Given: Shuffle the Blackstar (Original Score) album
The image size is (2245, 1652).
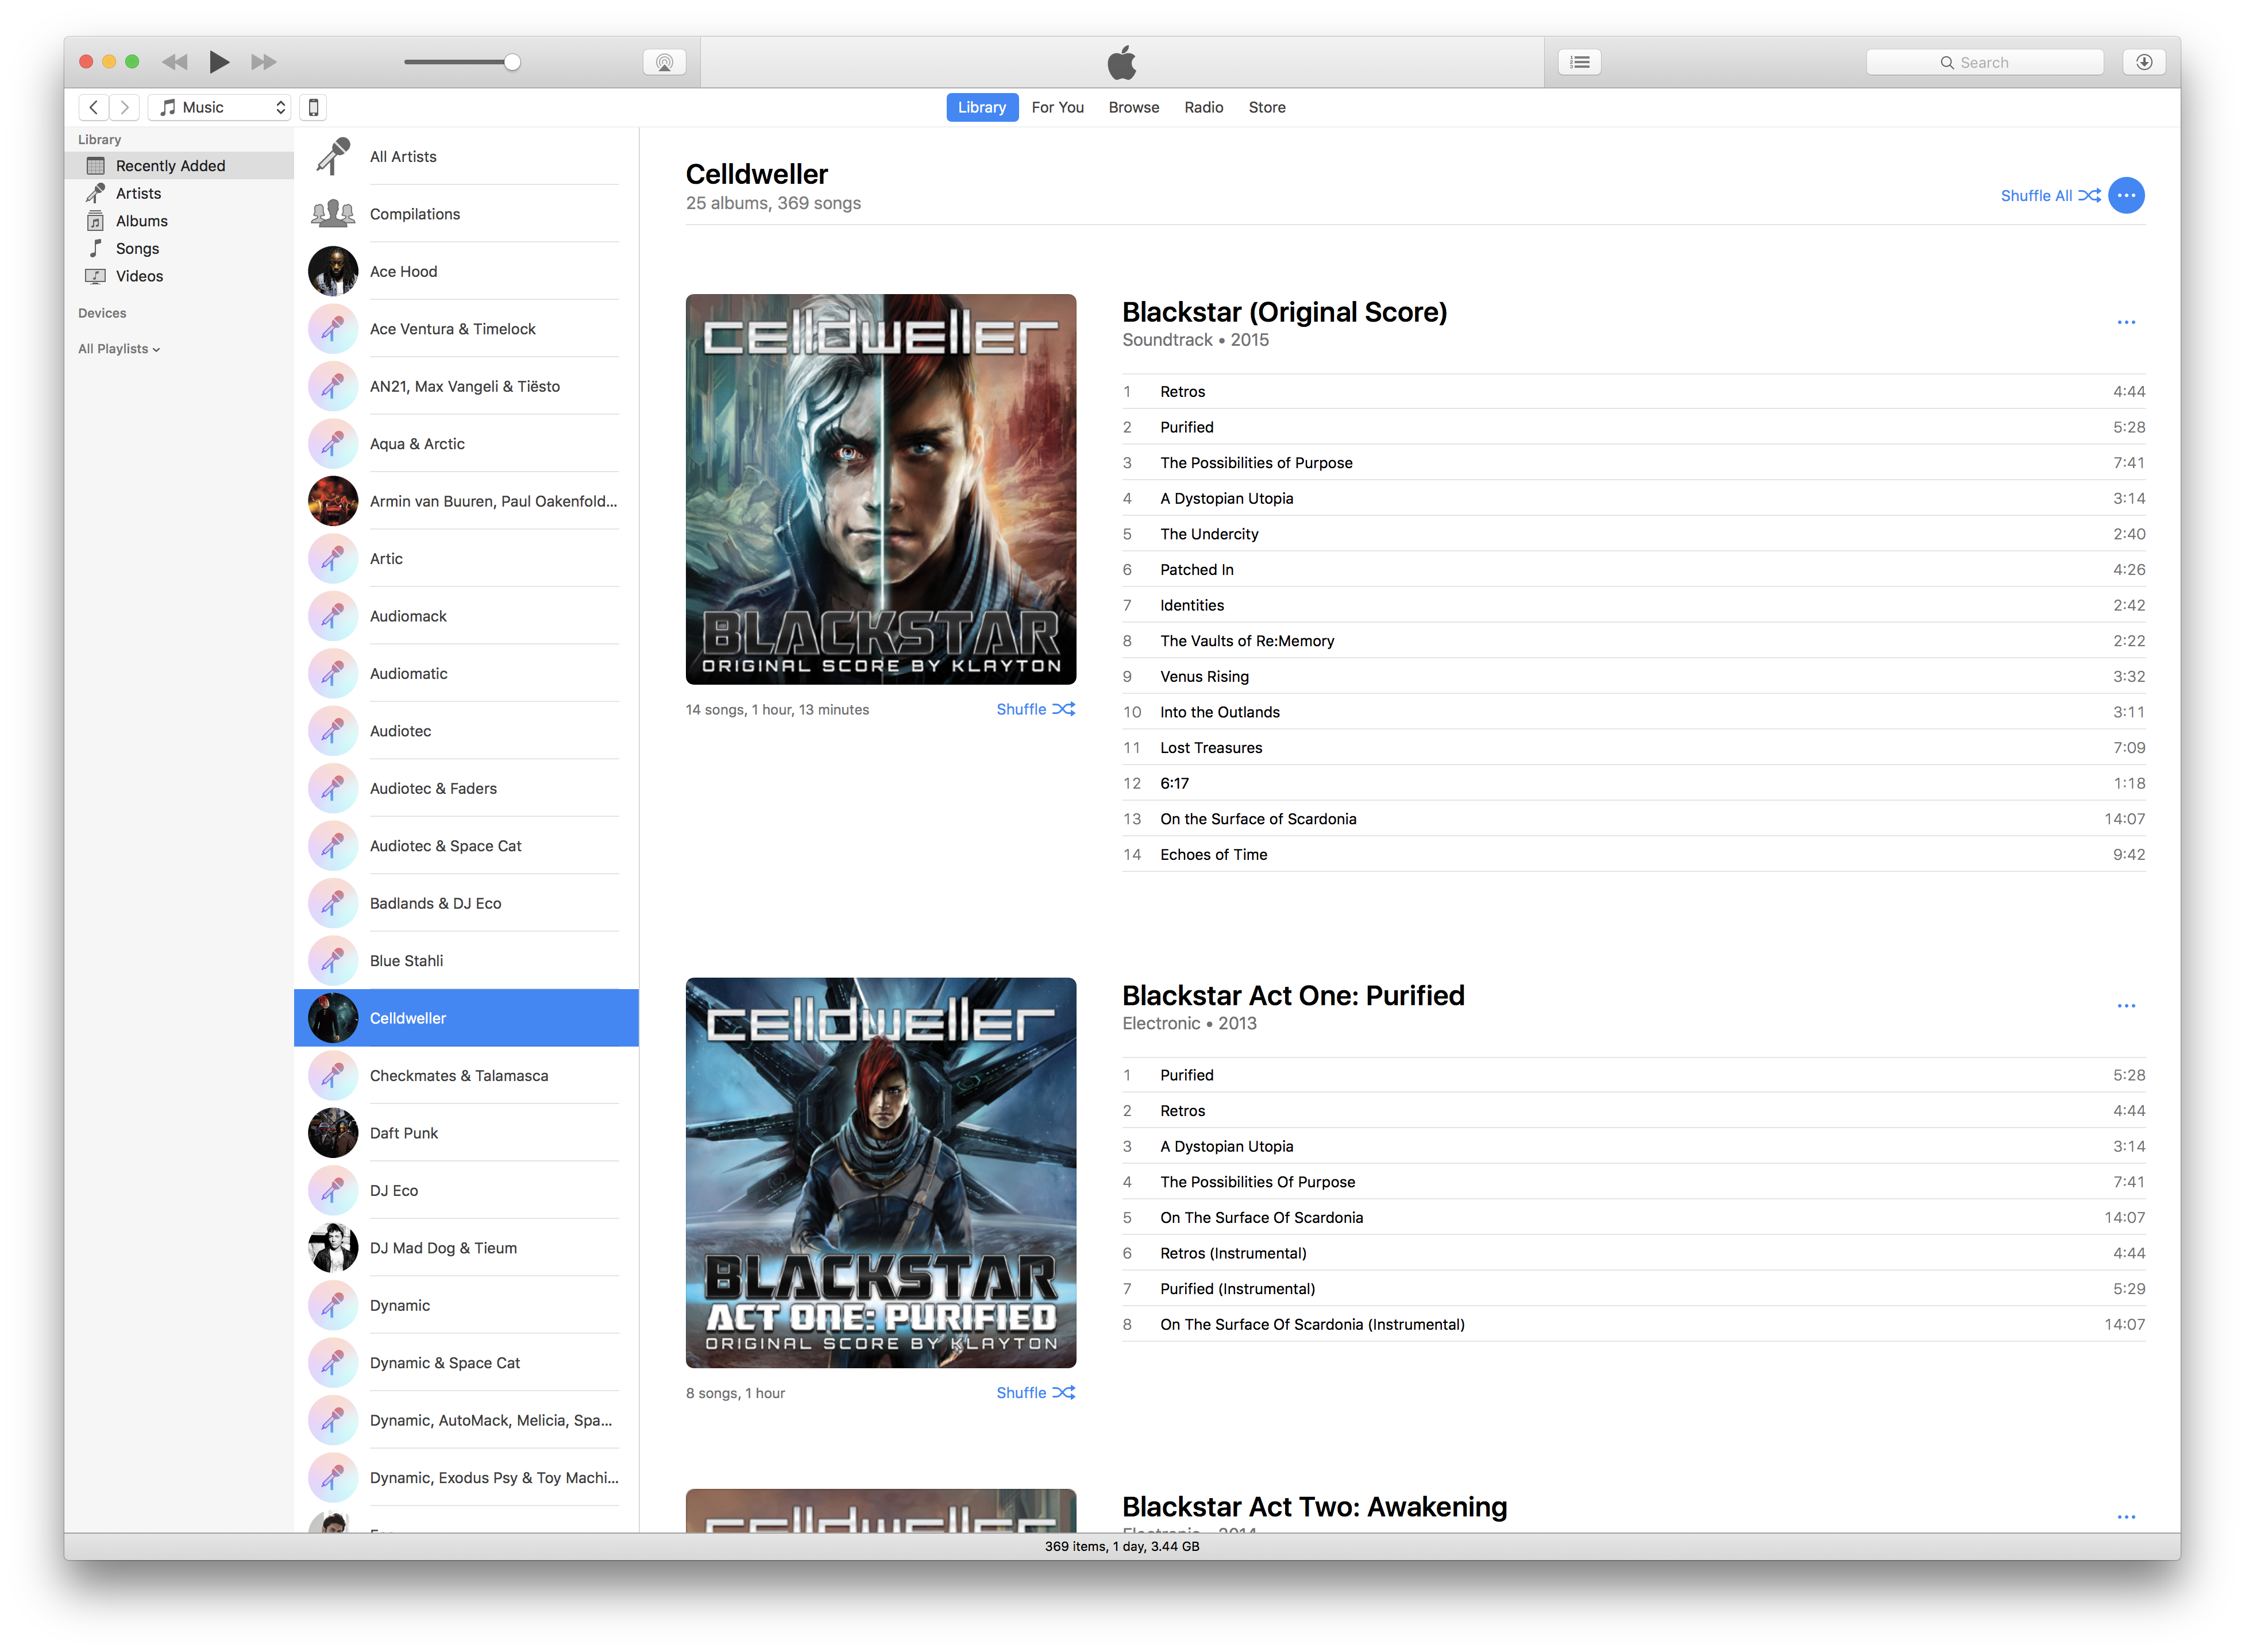Looking at the screenshot, I should tap(1035, 709).
